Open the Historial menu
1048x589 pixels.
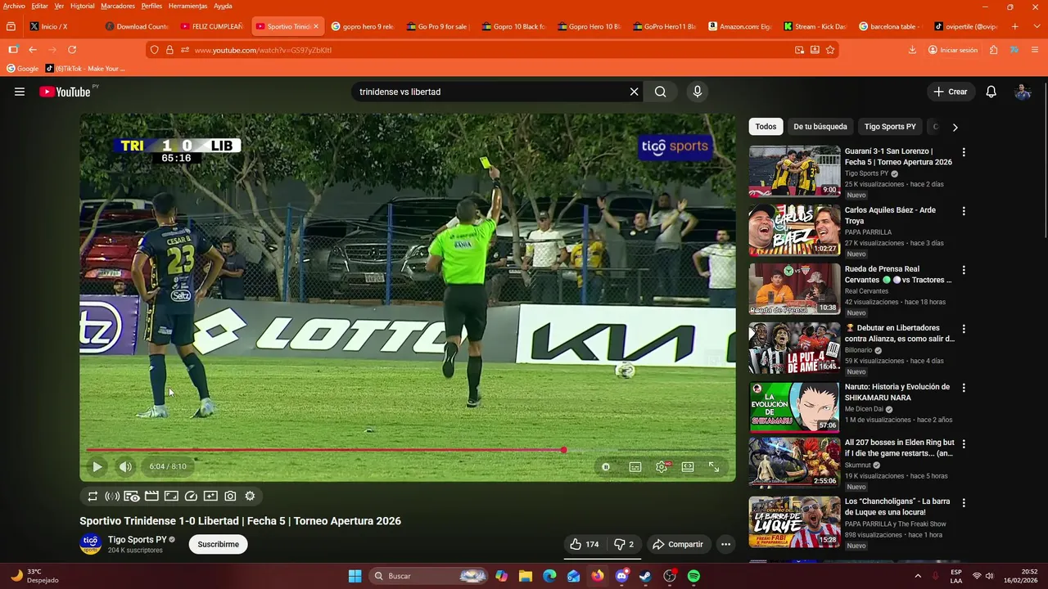pyautogui.click(x=83, y=6)
